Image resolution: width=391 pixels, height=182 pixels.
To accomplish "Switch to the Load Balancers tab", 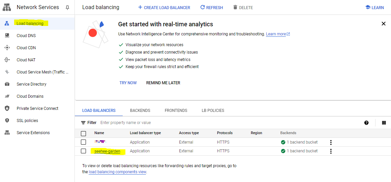I will [x=99, y=111].
